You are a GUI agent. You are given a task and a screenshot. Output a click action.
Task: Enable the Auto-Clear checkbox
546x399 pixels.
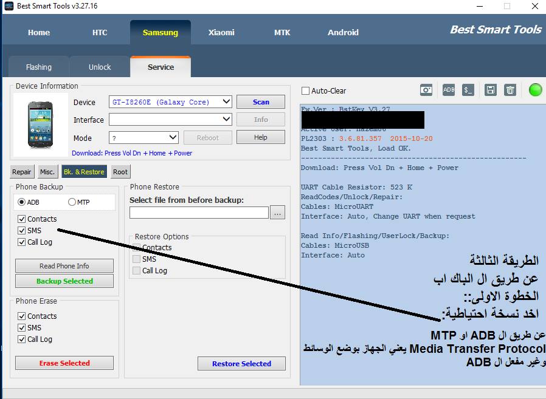point(305,91)
